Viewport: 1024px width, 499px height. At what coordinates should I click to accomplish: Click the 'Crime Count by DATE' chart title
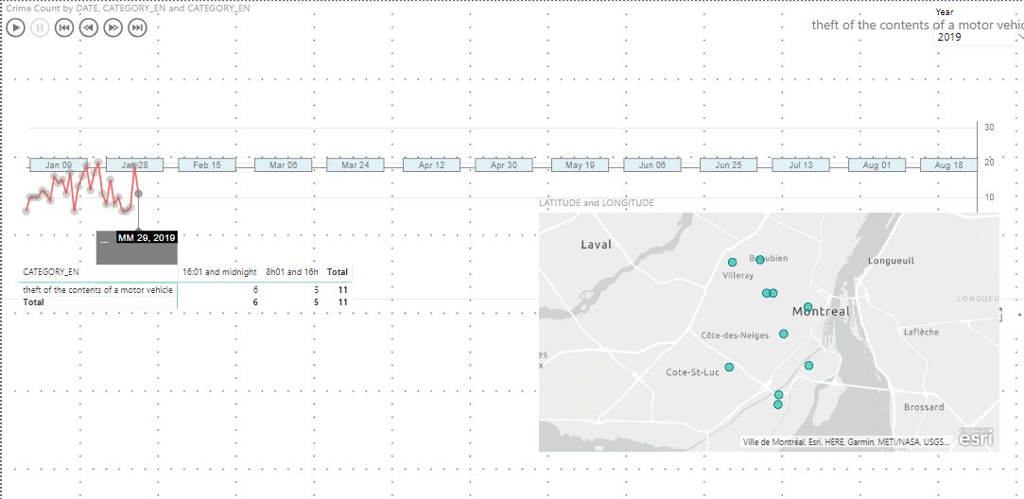pos(128,9)
